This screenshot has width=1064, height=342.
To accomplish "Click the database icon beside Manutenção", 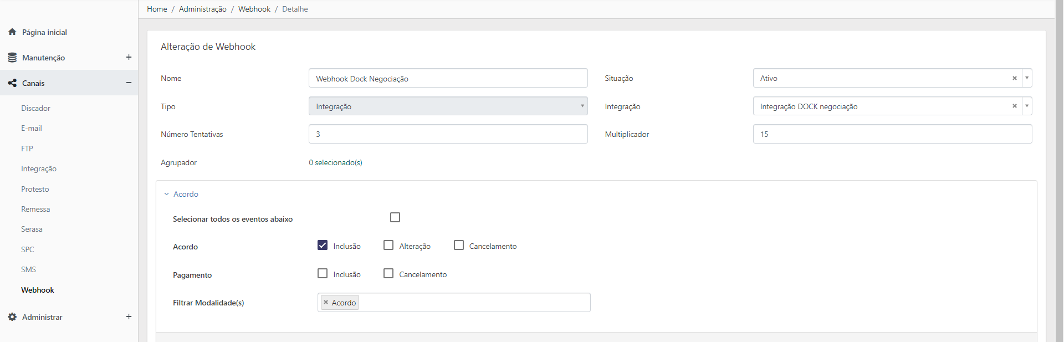I will (x=12, y=58).
